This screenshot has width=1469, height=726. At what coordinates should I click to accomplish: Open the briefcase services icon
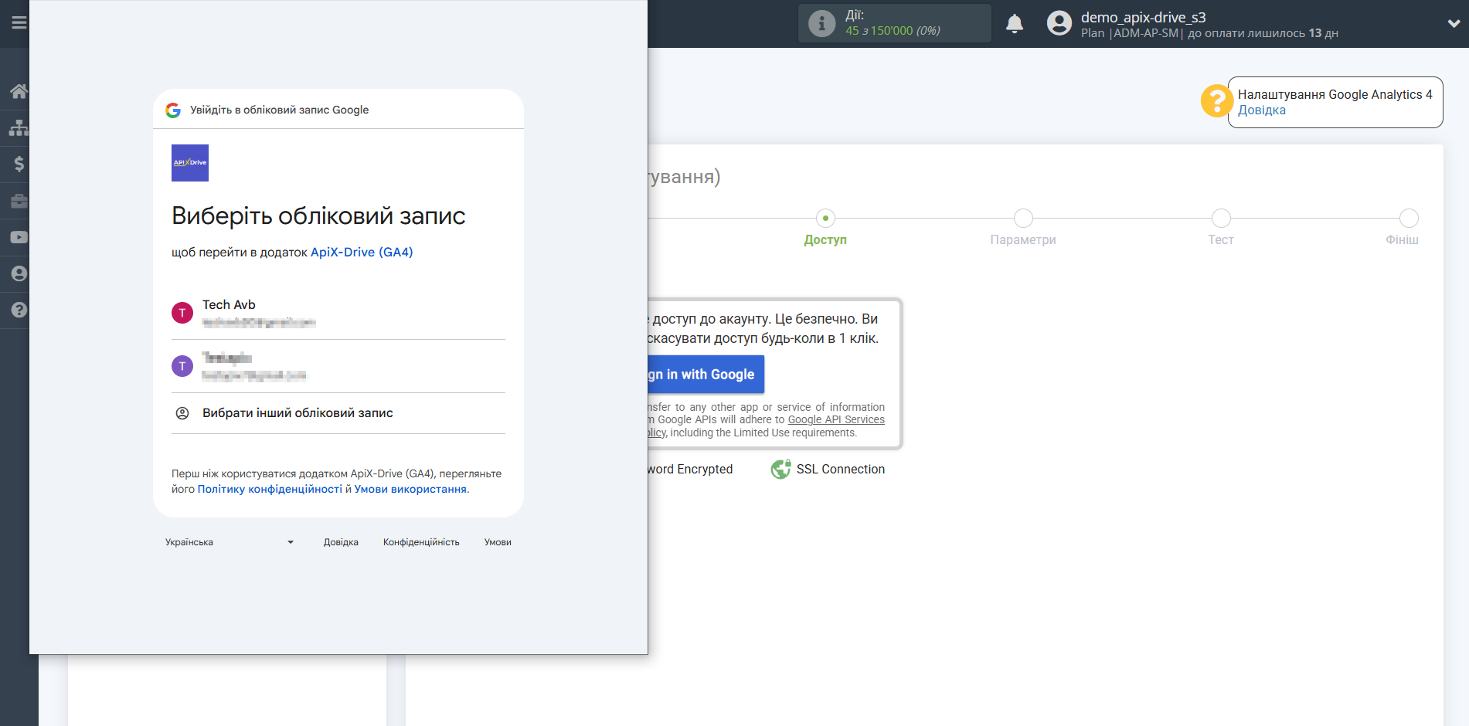tap(19, 201)
